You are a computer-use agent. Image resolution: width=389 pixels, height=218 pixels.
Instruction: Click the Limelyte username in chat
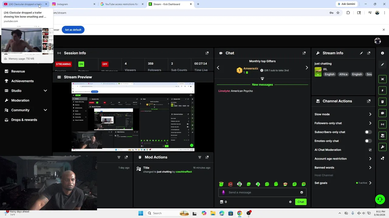[224, 91]
